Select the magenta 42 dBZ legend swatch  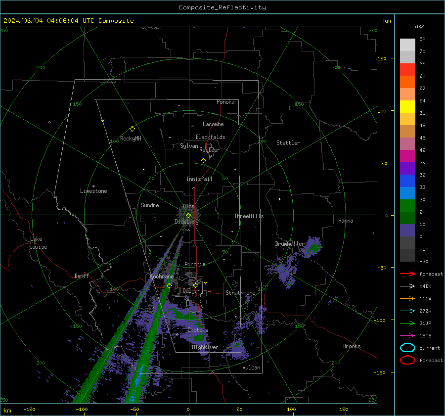pyautogui.click(x=407, y=156)
